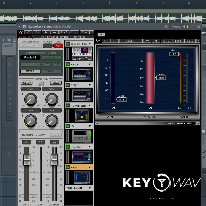Open StudioRack preset name menu
Viewport: 206px width, 206px height.
click(x=63, y=37)
